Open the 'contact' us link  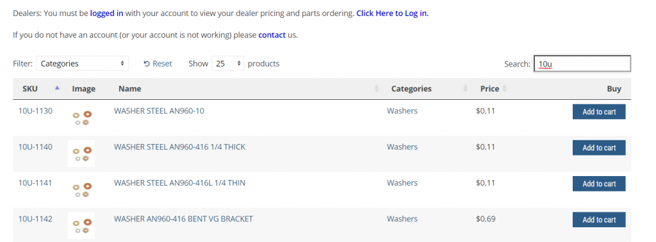pos(272,35)
